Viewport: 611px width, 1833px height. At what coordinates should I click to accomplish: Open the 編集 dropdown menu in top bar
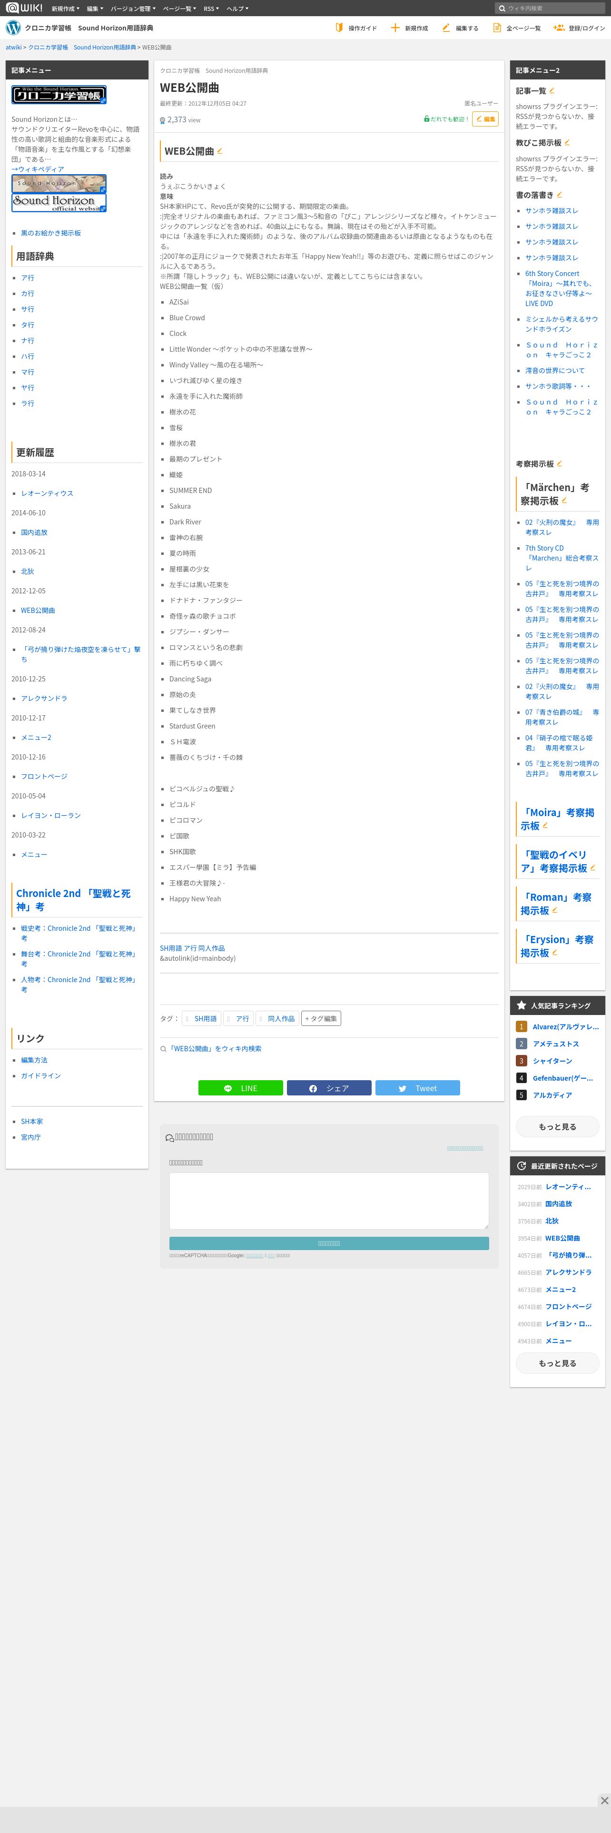coord(95,9)
